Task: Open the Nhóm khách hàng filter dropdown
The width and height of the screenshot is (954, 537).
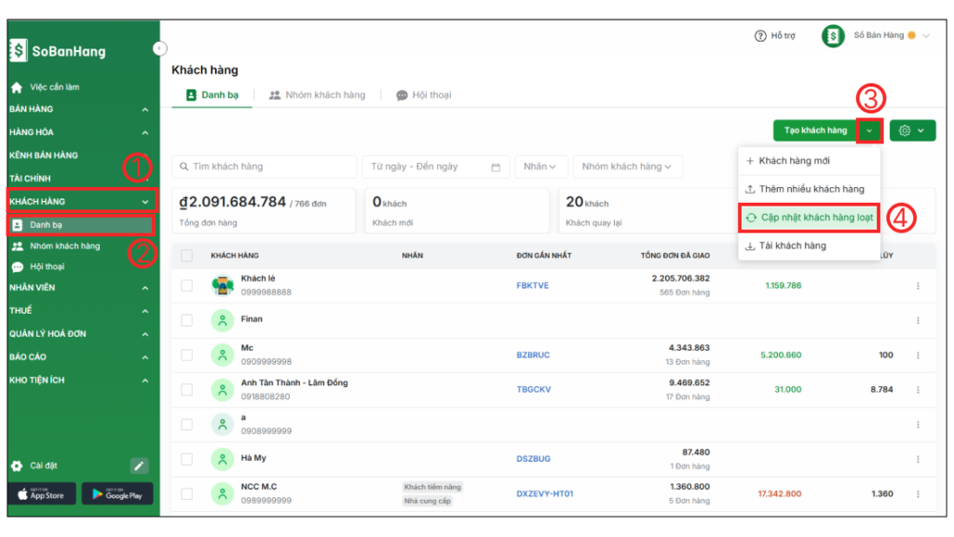Action: pos(627,167)
